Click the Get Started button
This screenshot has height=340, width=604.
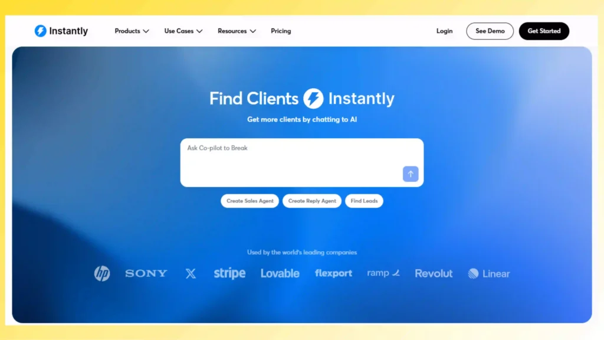(544, 31)
